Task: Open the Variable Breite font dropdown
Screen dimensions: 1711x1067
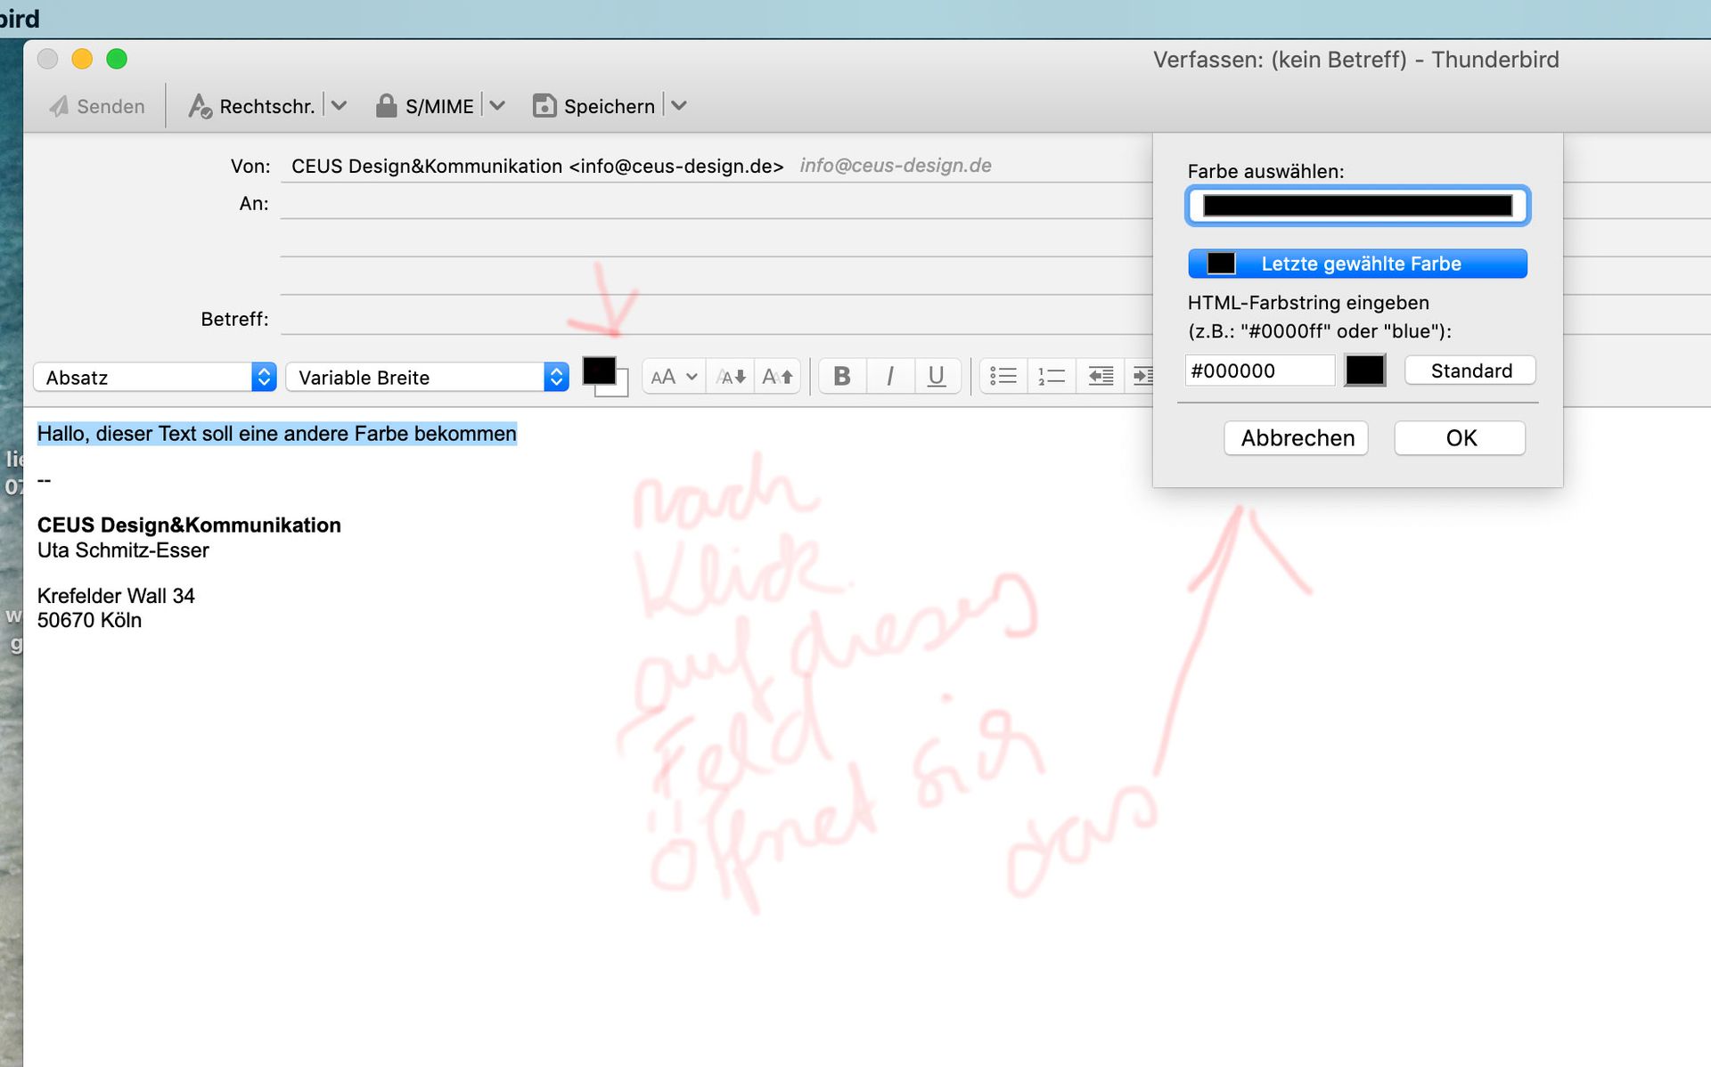Action: click(x=427, y=378)
